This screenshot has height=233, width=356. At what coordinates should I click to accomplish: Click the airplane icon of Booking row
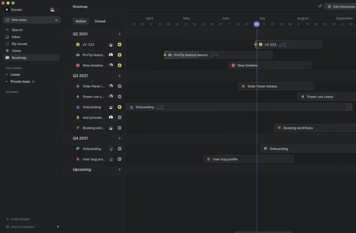(78, 128)
